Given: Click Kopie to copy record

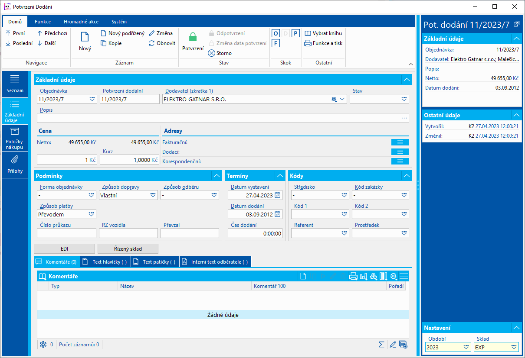Looking at the screenshot, I should click(111, 43).
